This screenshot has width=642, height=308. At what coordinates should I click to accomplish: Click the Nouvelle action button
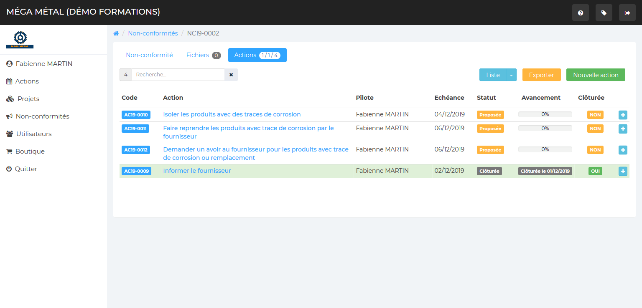595,75
